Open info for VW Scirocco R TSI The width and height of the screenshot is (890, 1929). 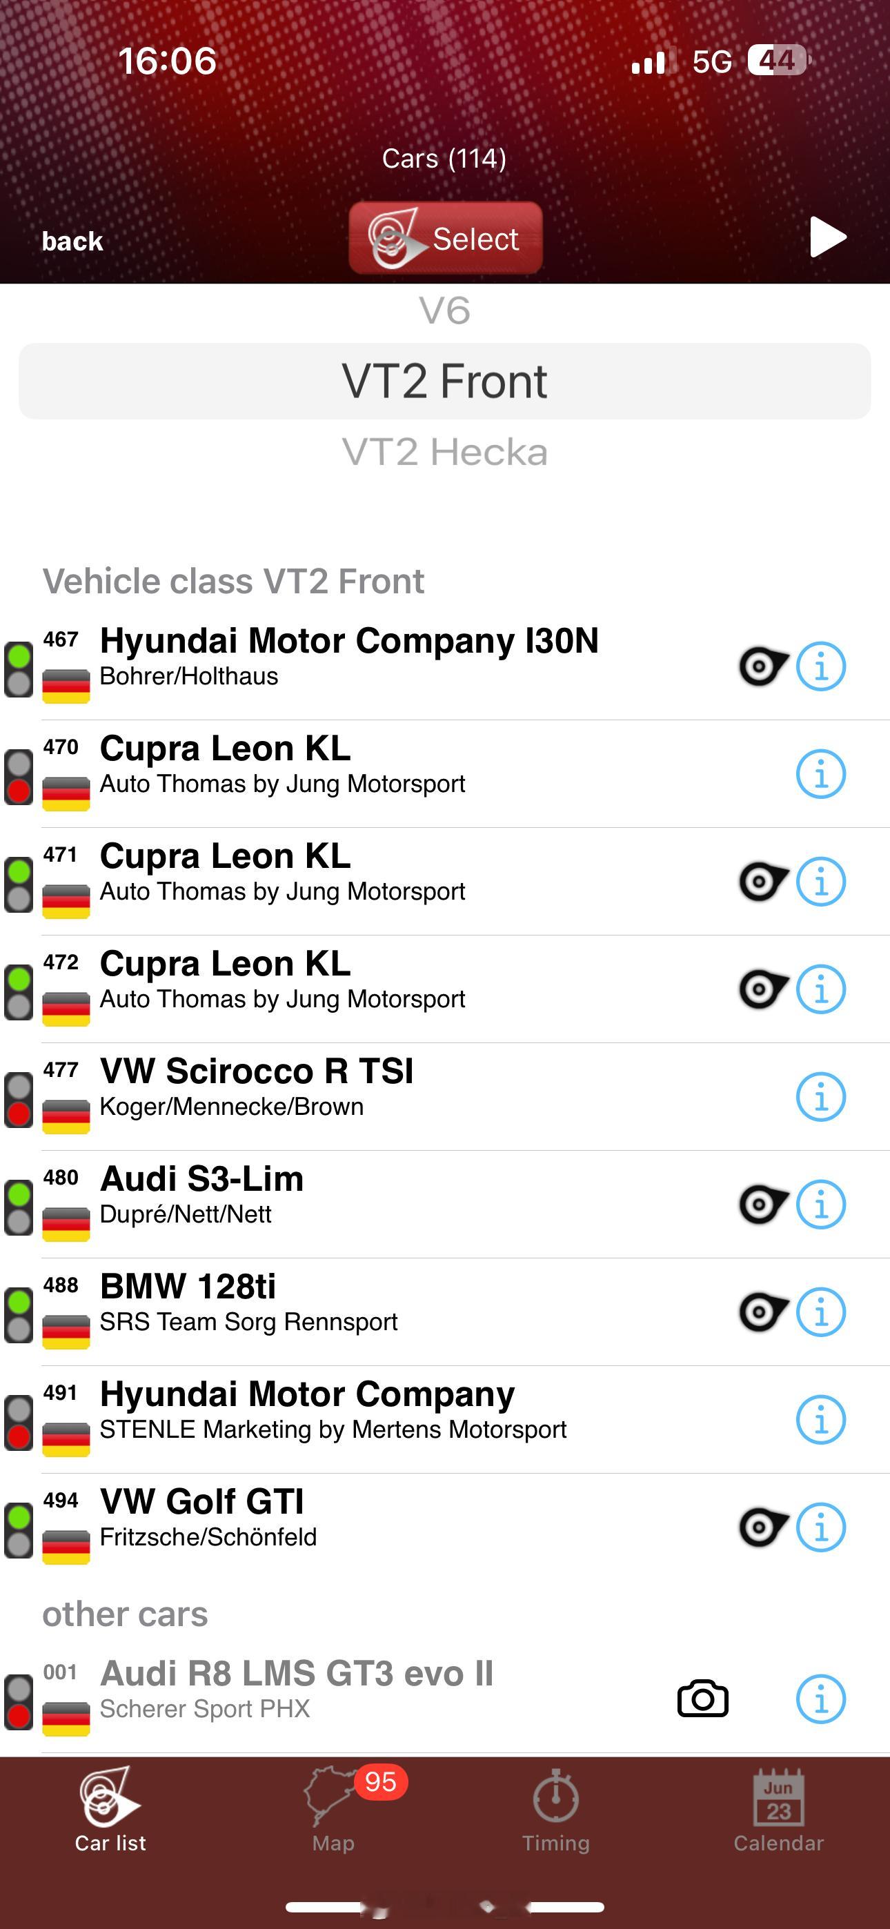820,1097
